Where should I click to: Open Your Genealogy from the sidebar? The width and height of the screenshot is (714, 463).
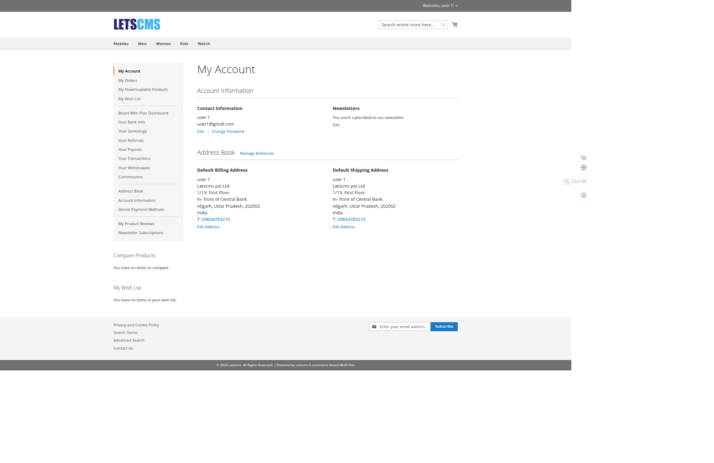click(x=132, y=131)
